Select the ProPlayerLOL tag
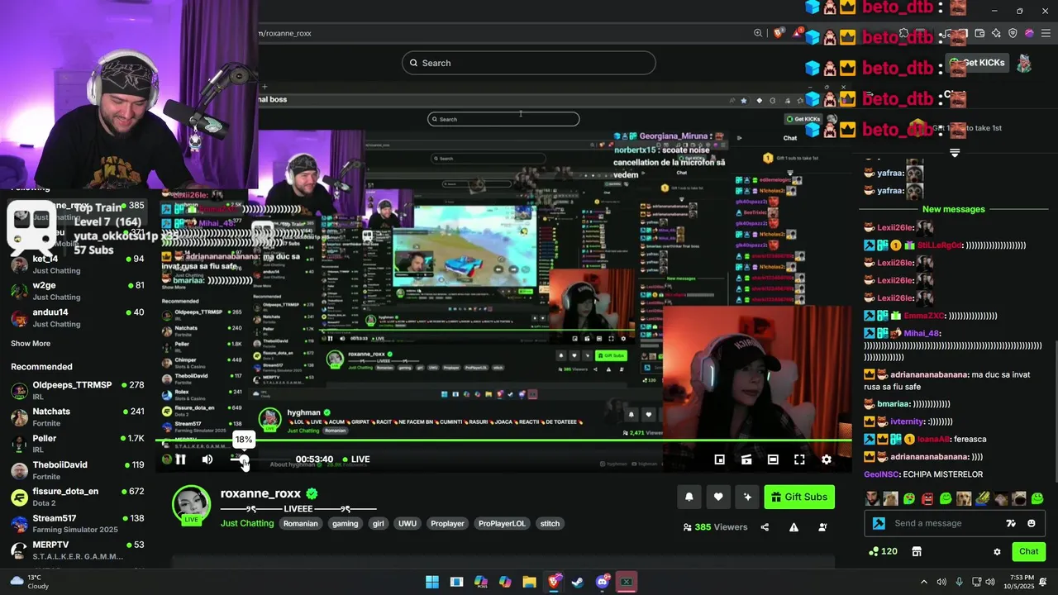1058x595 pixels. (x=502, y=523)
